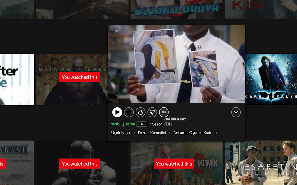Image resolution: width=297 pixels, height=185 pixels.
Task: Click the 1.00 playback speed badge
Action: 115,31
